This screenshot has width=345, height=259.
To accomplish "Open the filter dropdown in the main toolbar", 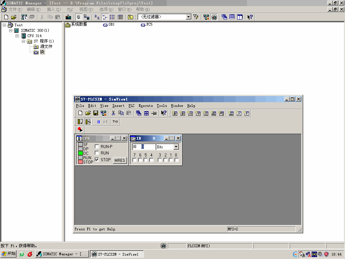I will 188,17.
